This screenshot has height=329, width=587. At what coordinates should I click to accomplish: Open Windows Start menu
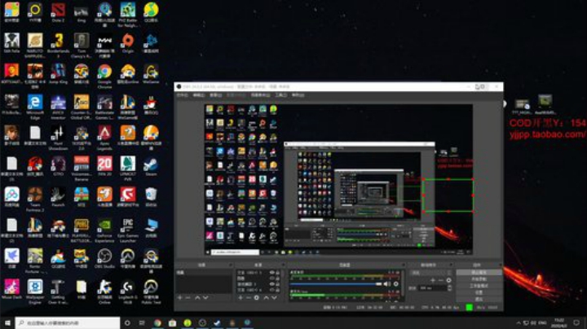[x=7, y=322]
